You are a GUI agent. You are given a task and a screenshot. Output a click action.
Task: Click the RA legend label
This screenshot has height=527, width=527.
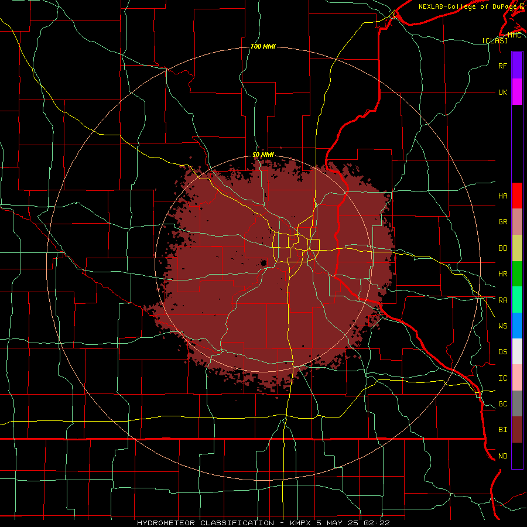coord(502,300)
